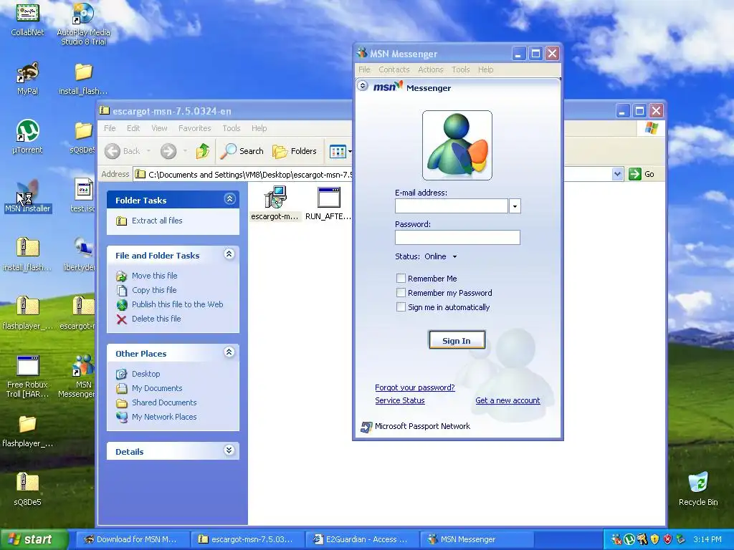Click the Sign In button
Viewport: 734px width, 550px height.
tap(457, 340)
